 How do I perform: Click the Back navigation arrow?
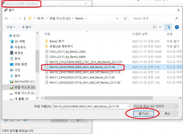coord(7,19)
